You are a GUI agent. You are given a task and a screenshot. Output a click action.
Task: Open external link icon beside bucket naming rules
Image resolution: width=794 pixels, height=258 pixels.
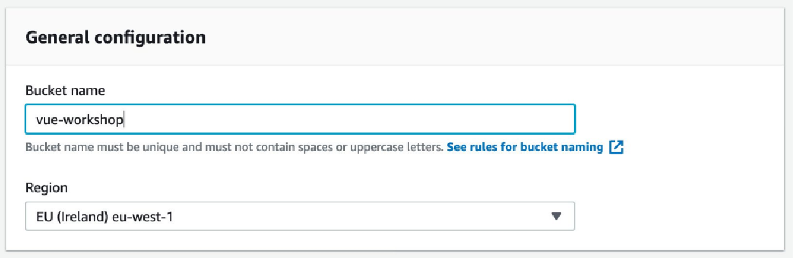[x=616, y=147]
